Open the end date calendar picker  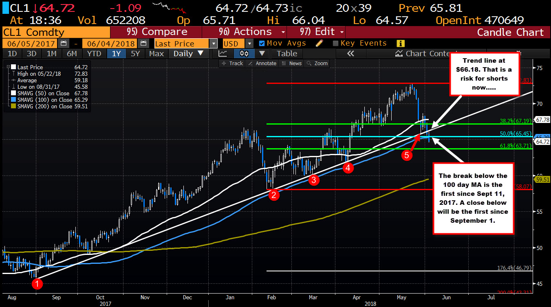[144, 44]
